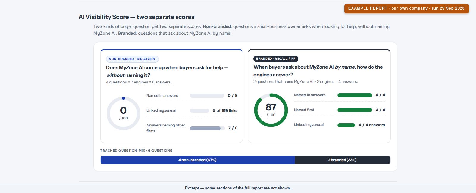Click the When buyers ask about MyZone AI title
The image size is (476, 193).
(x=318, y=71)
